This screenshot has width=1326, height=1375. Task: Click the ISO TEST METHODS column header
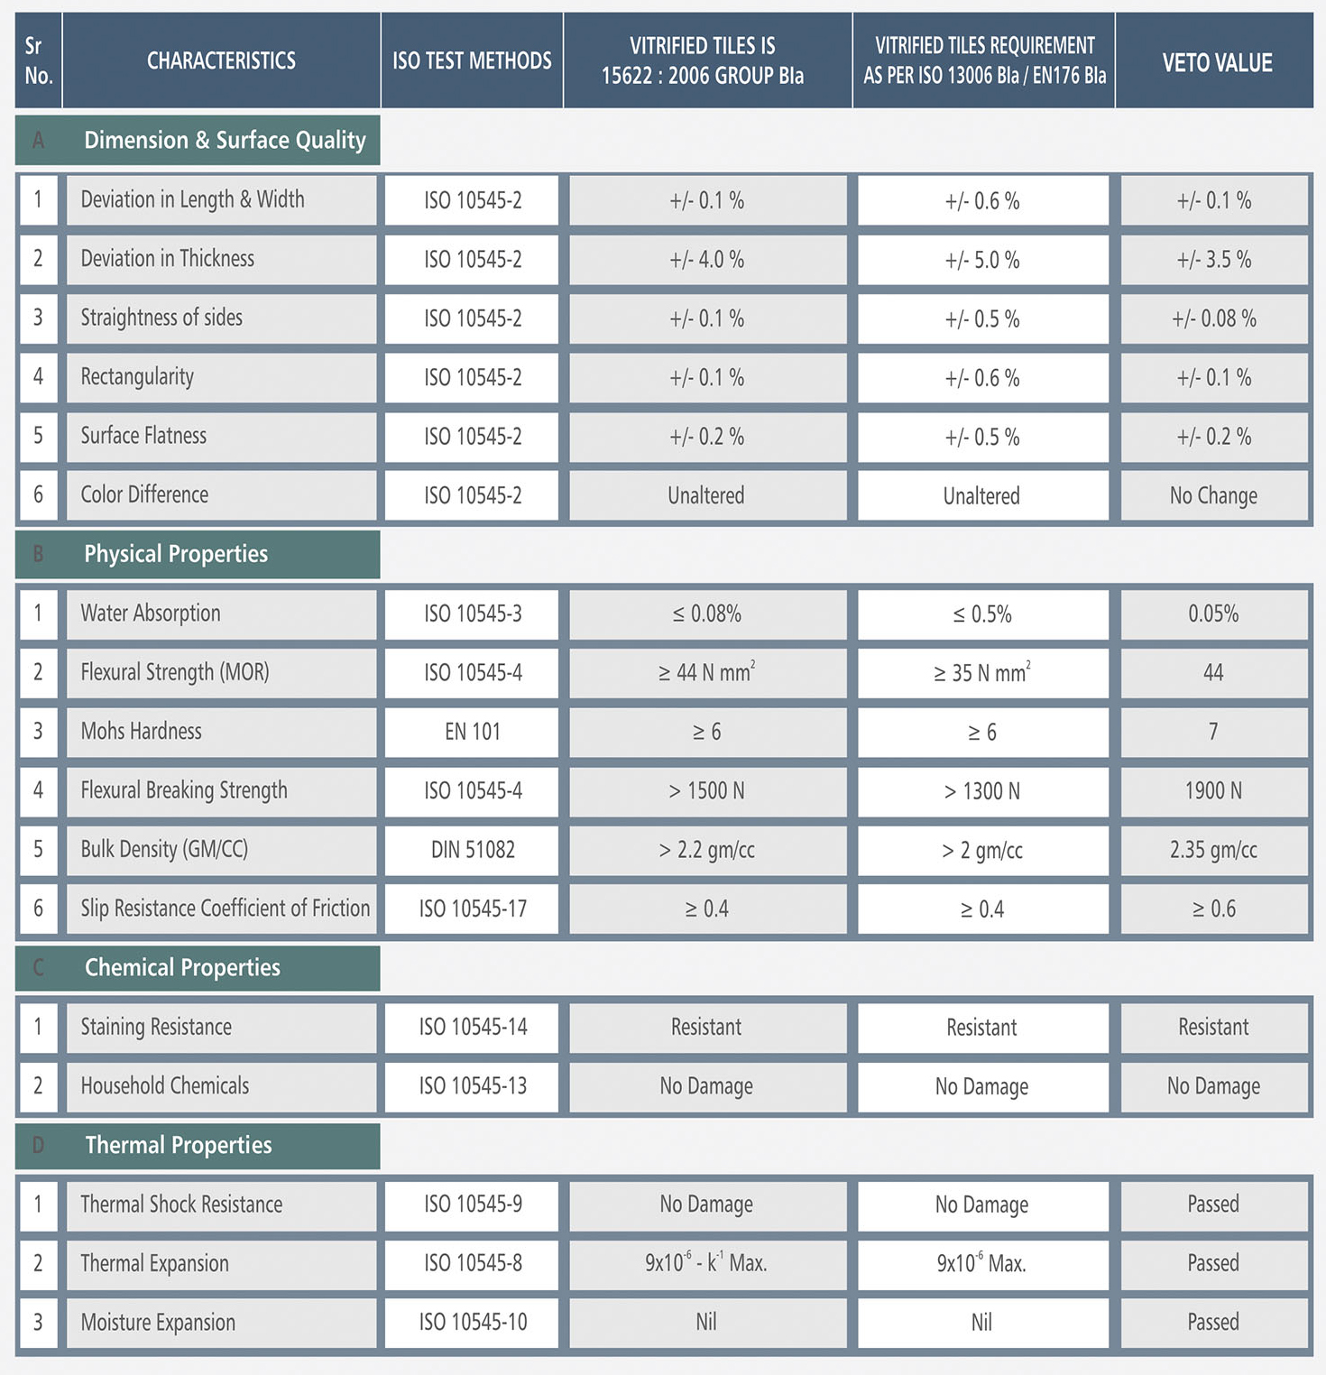point(472,60)
